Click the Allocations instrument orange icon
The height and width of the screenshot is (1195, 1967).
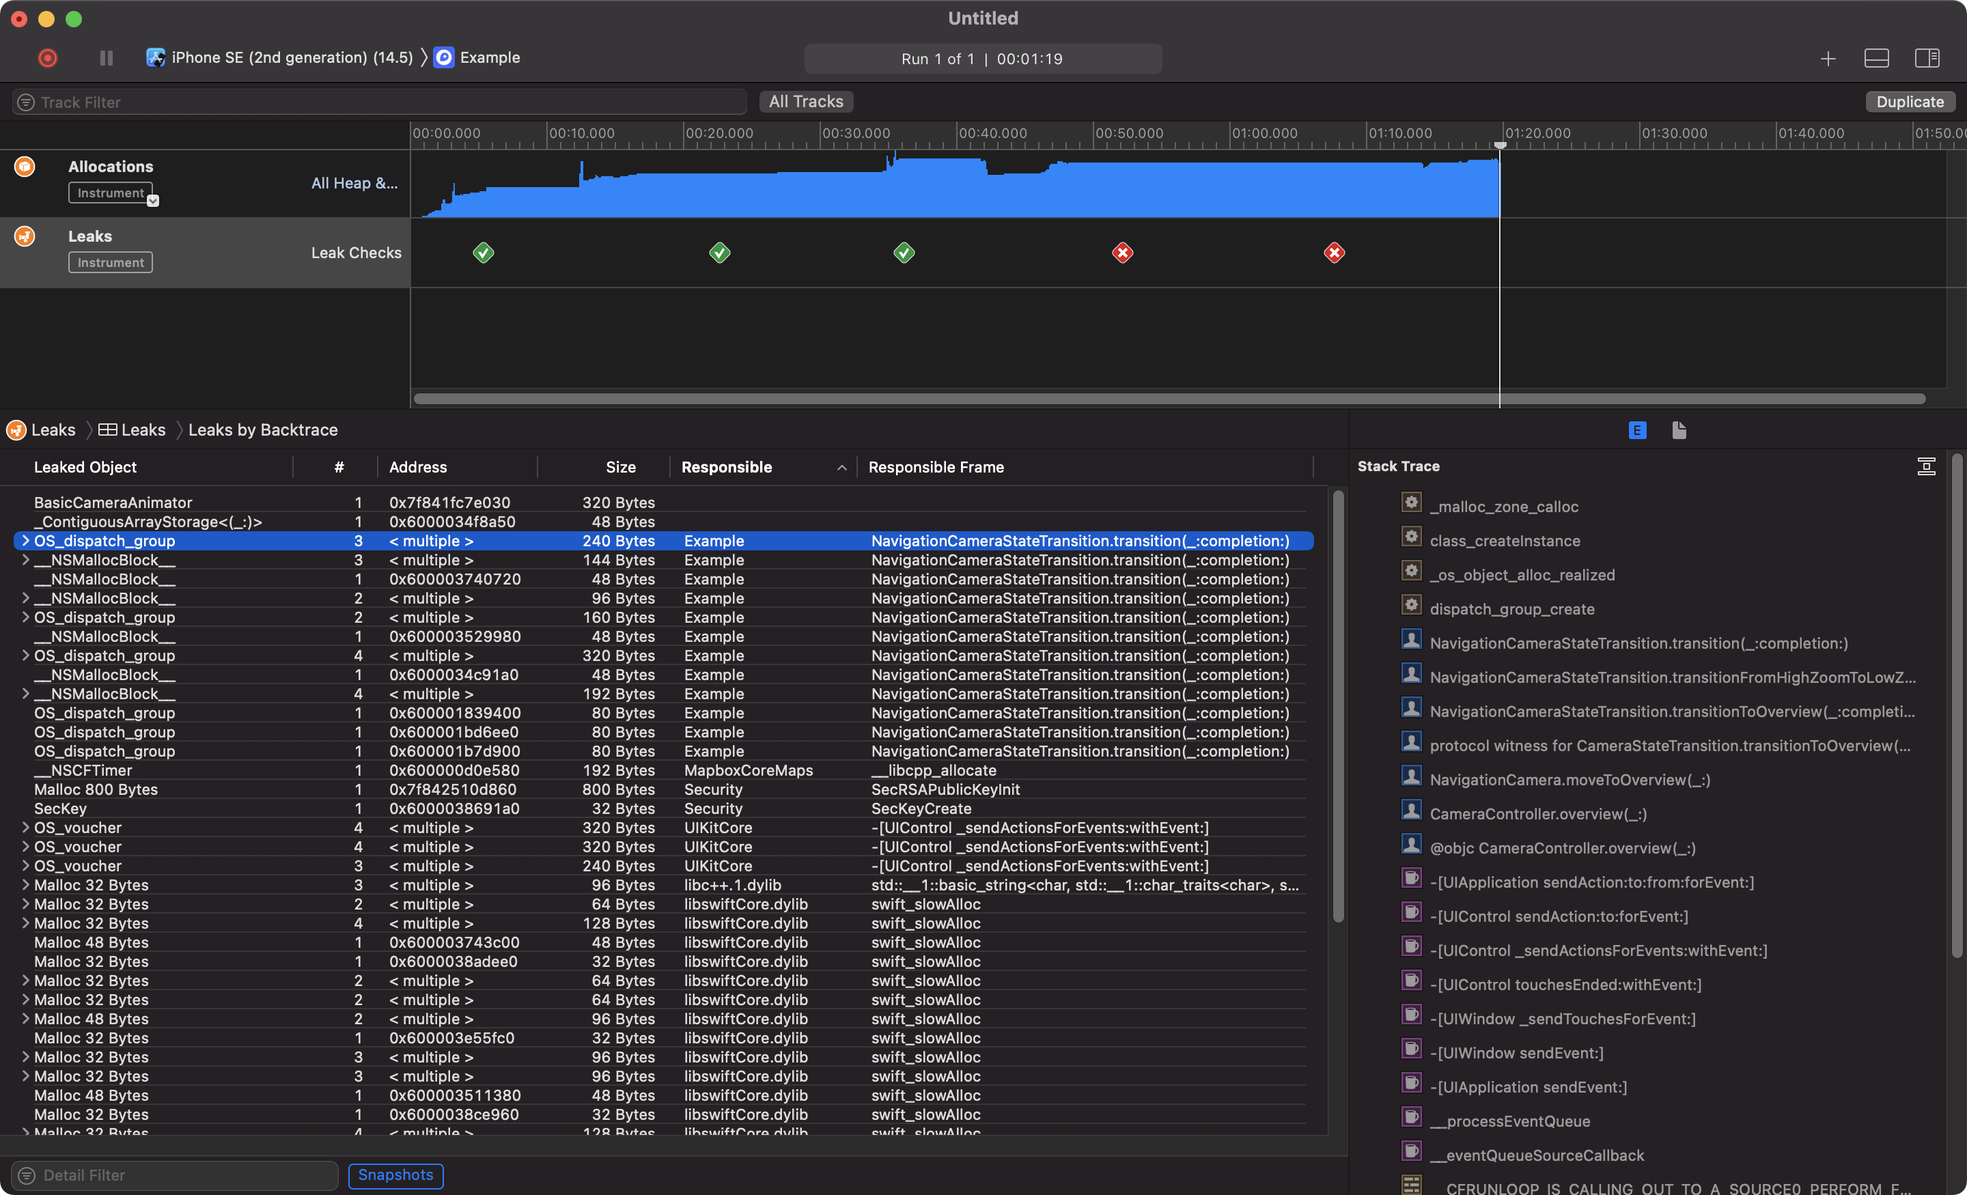(x=25, y=166)
